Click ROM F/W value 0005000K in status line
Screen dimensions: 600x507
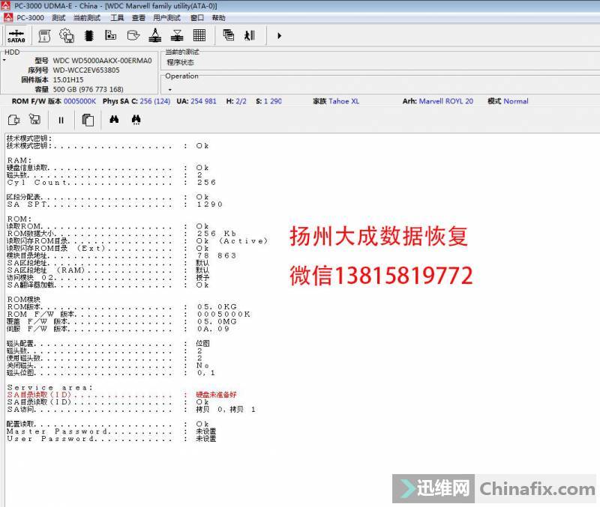coord(79,101)
